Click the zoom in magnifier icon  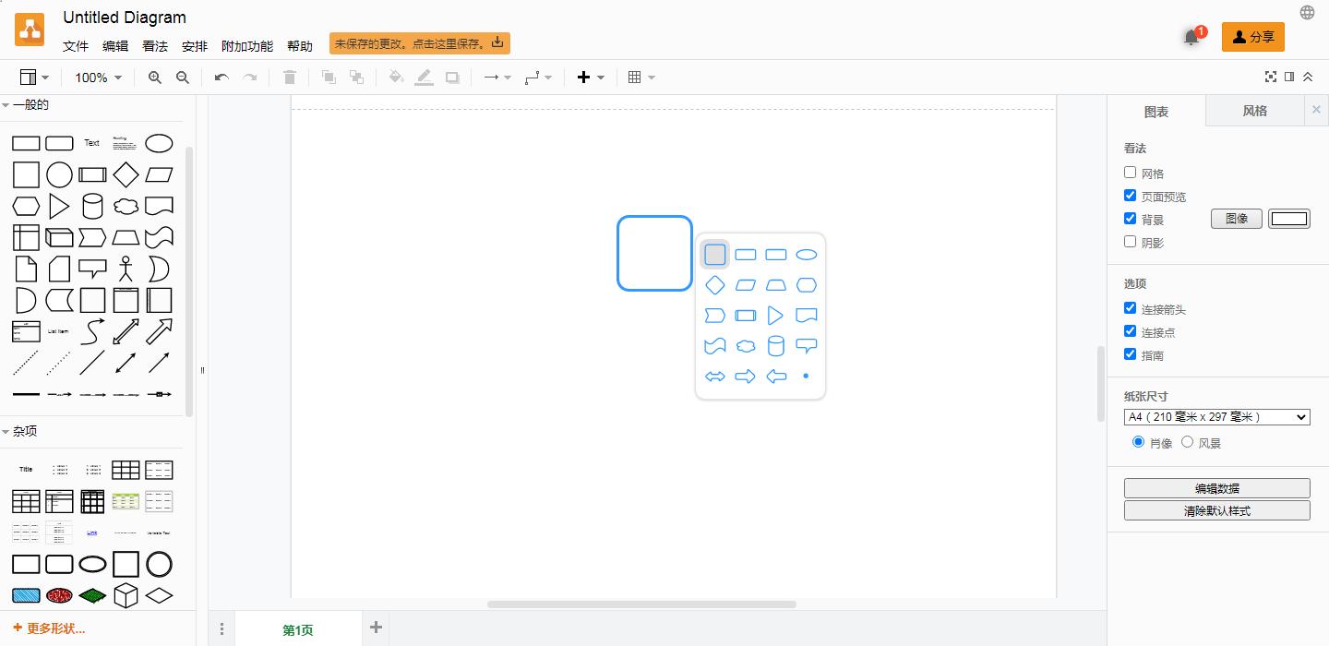click(154, 78)
